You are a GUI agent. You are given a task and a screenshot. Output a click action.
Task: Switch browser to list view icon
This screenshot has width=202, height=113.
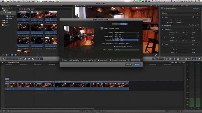pos(15,55)
